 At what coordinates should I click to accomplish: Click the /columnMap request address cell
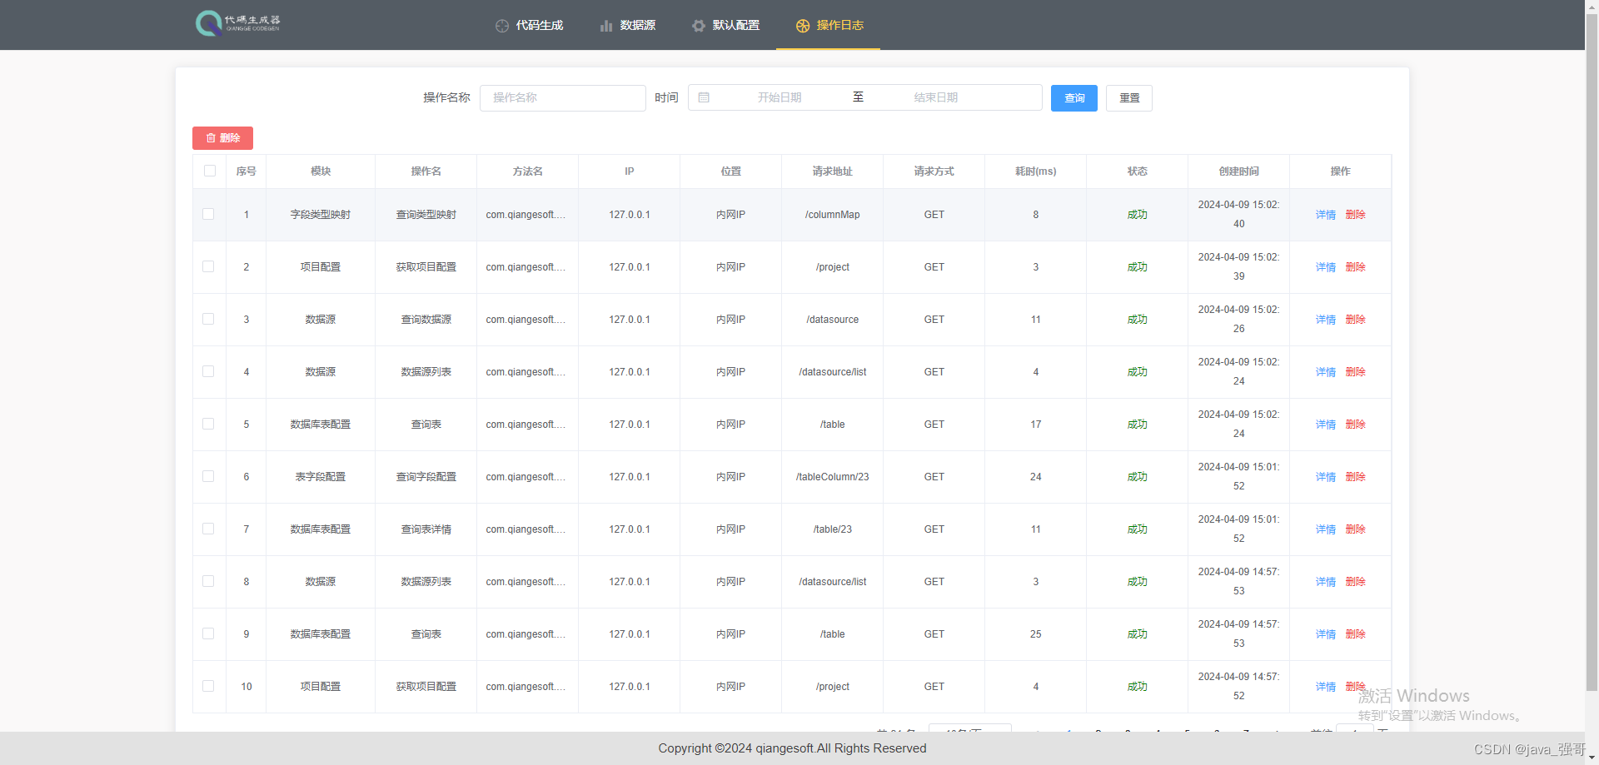[x=832, y=215]
